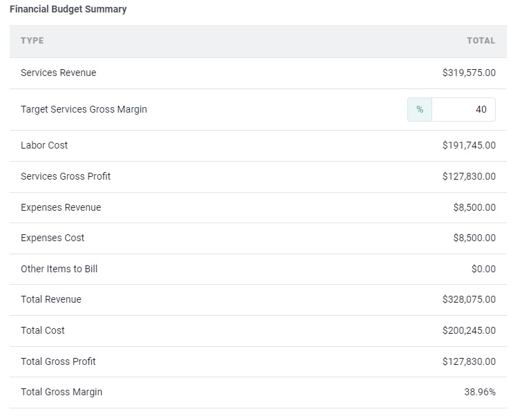Click the $191,745.00 Labor Cost value
This screenshot has width=520, height=416.
[469, 145]
